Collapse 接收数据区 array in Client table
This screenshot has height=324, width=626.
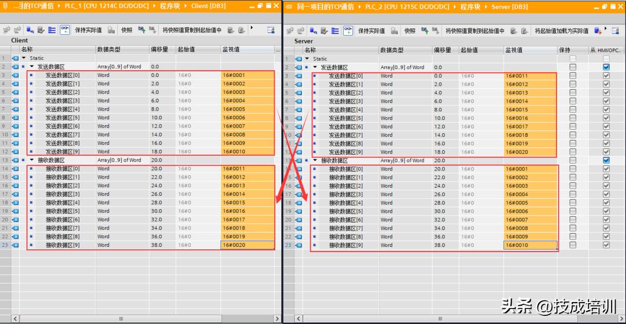coord(32,160)
